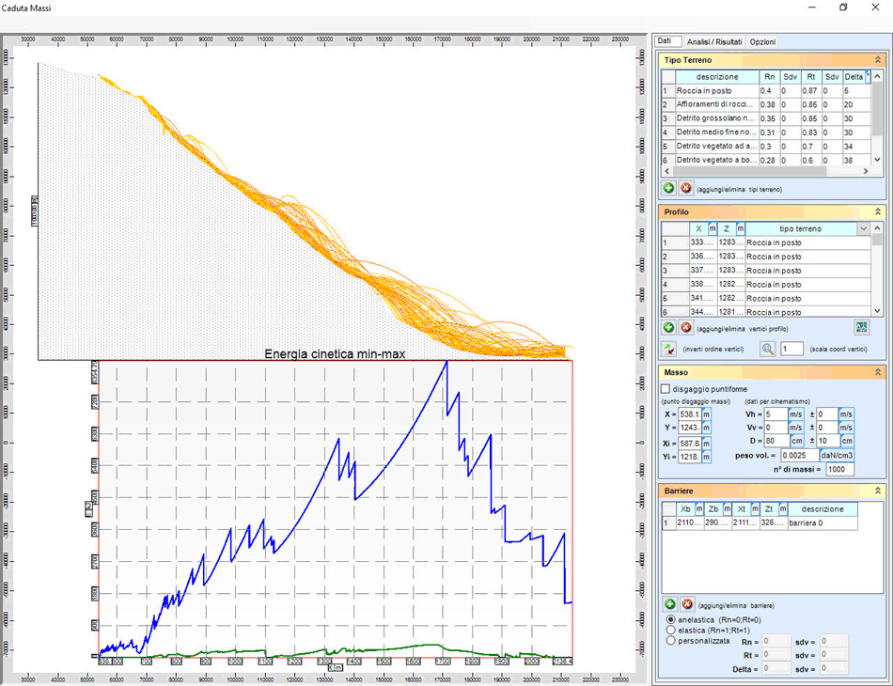Add a new terrain type with green plus
This screenshot has height=686, width=893.
coord(668,188)
